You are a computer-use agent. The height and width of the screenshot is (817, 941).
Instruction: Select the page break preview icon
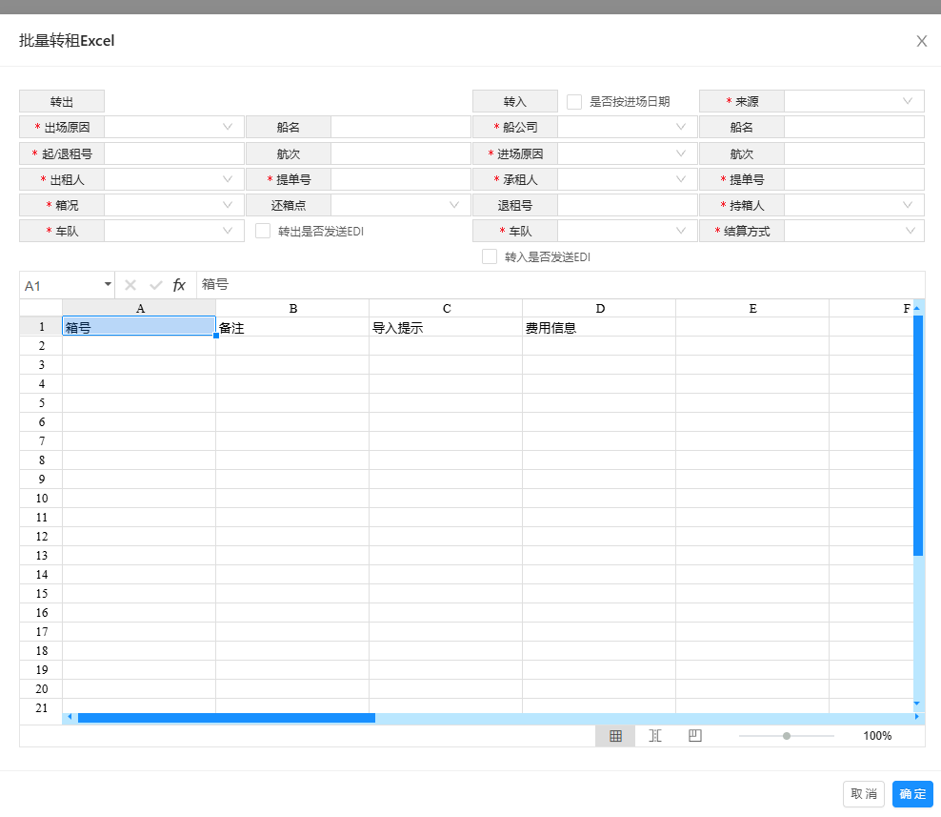[695, 736]
